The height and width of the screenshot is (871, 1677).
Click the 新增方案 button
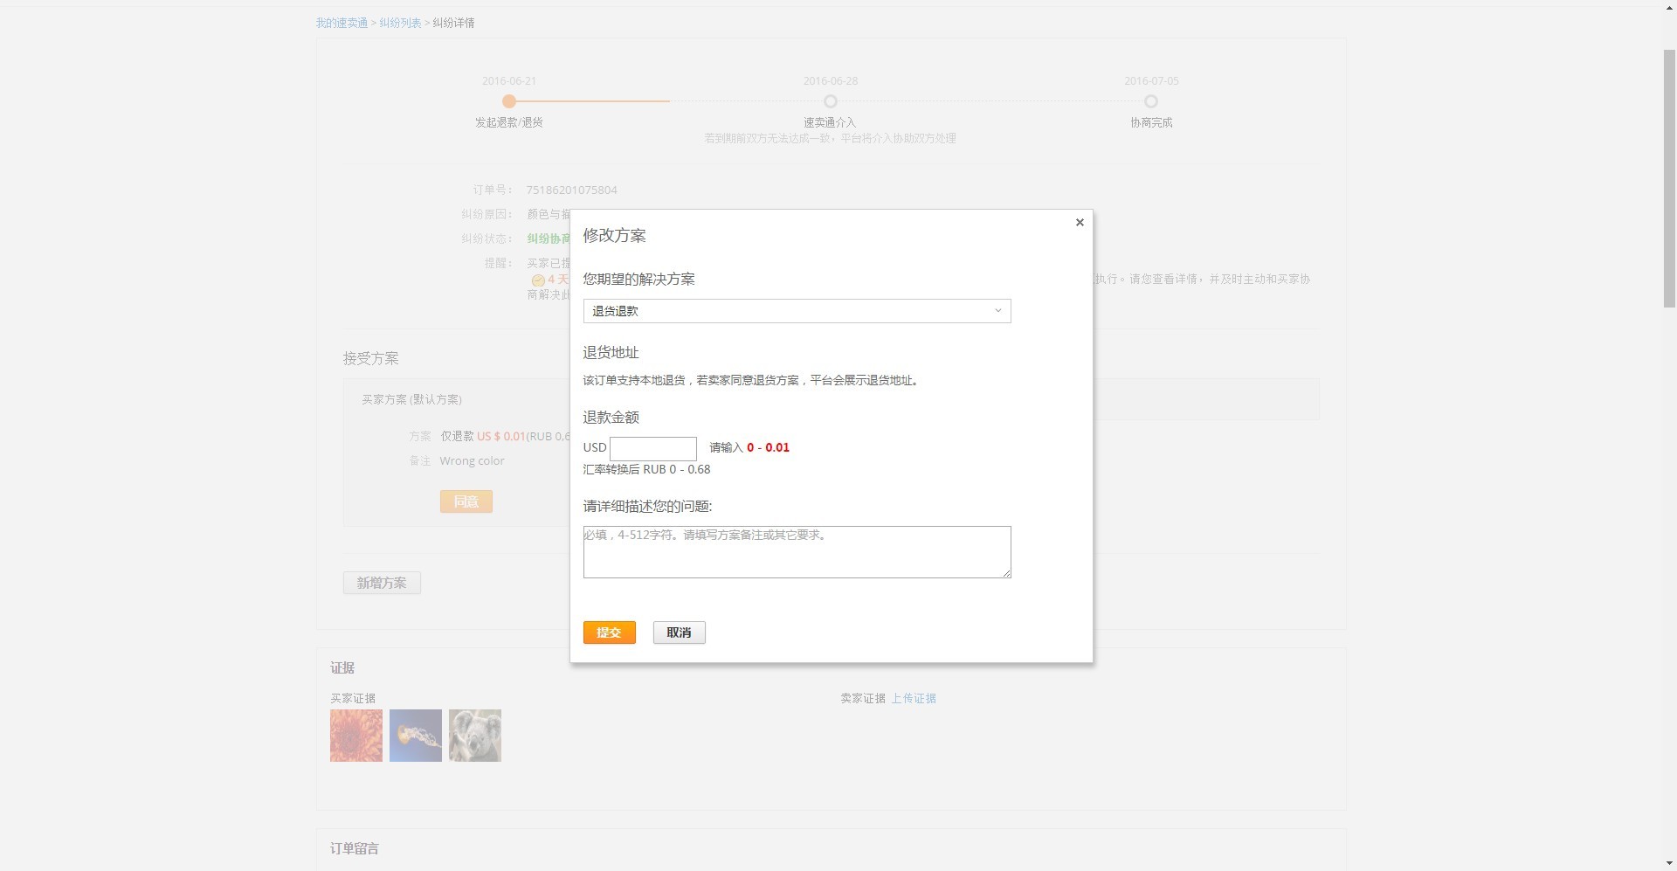pyautogui.click(x=382, y=583)
